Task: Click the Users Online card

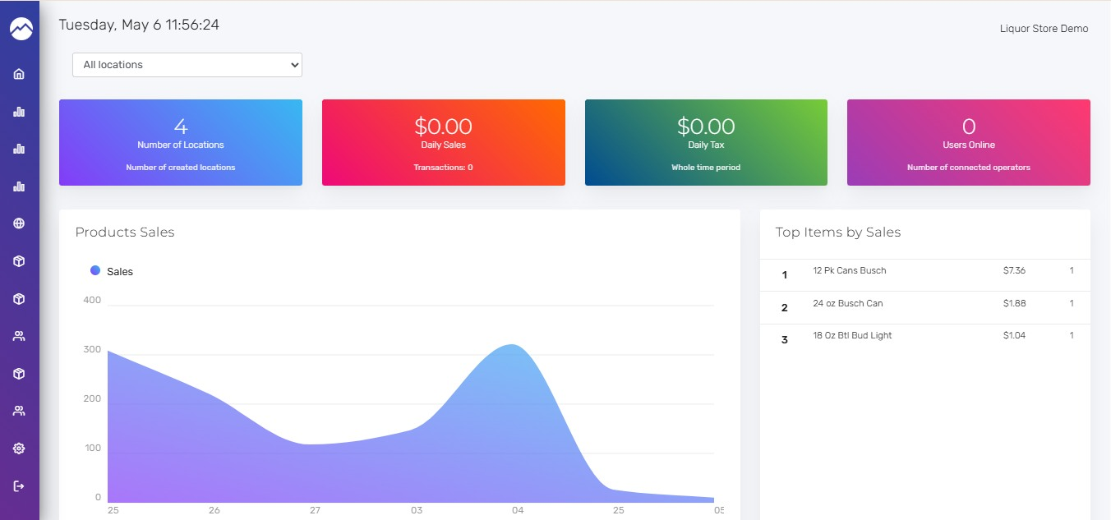Action: coord(969,143)
